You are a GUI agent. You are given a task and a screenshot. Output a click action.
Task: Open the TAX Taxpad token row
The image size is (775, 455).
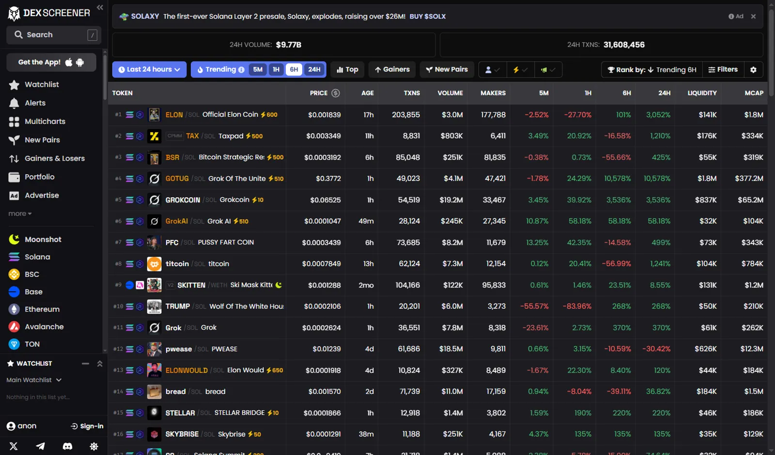coord(438,136)
